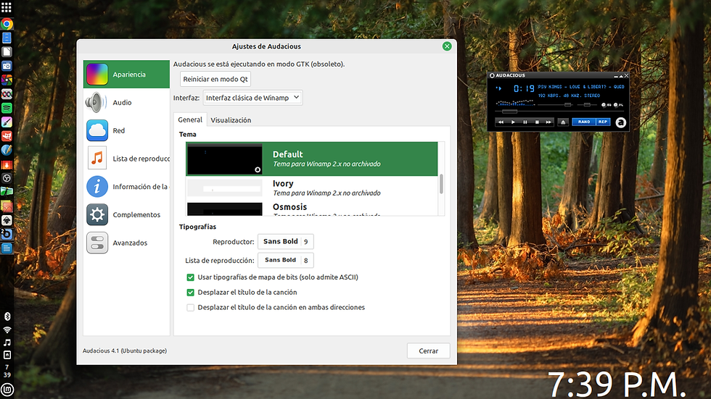This screenshot has height=399, width=711.
Task: Open the Complementos plugins category
Action: [126, 214]
